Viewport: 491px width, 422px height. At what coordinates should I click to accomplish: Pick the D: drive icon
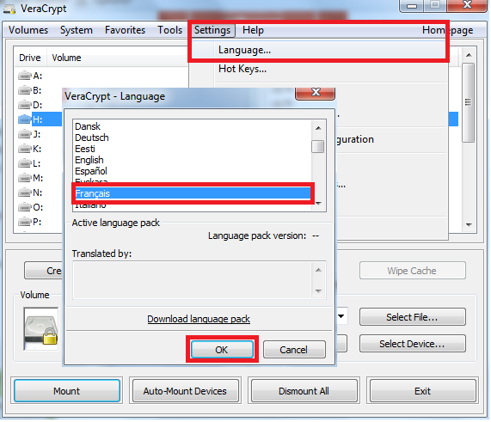[x=25, y=105]
